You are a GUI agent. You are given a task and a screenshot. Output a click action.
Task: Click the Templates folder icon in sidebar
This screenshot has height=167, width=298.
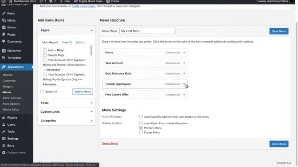pos(4,58)
